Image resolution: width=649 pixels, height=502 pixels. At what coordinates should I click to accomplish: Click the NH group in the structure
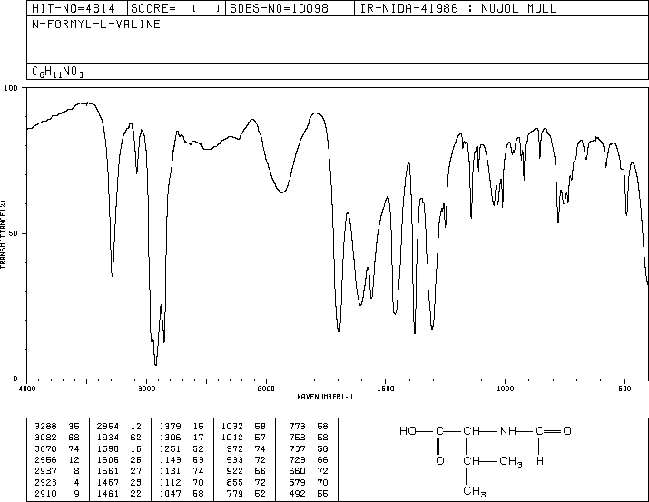coord(508,431)
